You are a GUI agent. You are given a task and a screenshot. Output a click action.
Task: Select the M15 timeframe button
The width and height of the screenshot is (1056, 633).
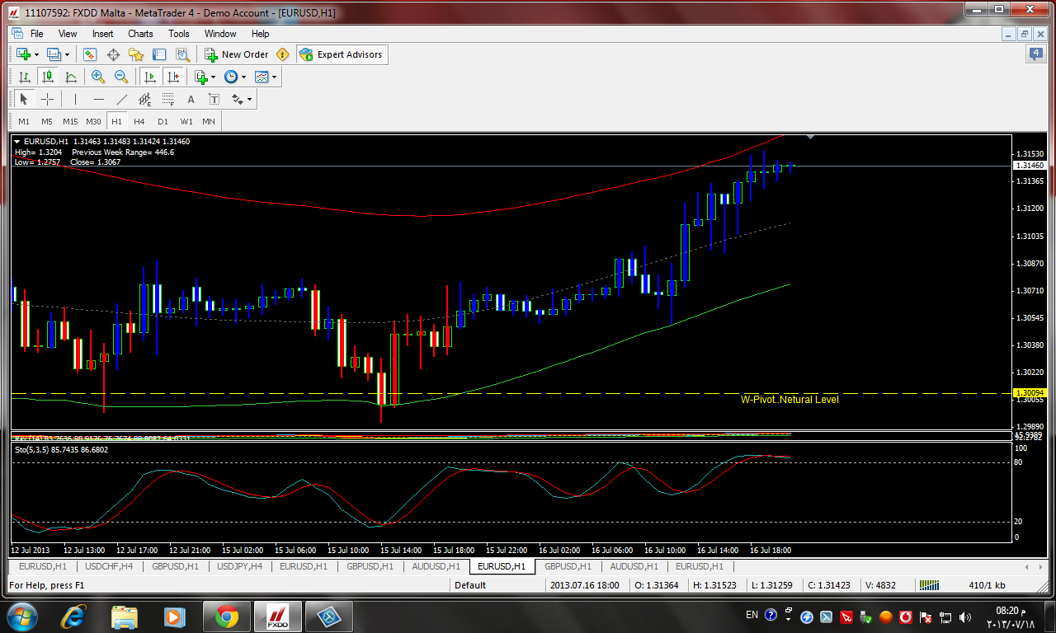click(70, 121)
